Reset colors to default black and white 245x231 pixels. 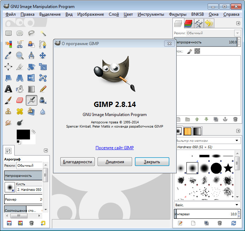18,142
